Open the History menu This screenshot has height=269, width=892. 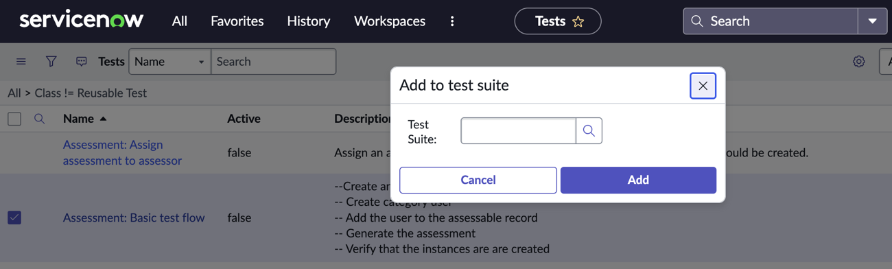308,21
